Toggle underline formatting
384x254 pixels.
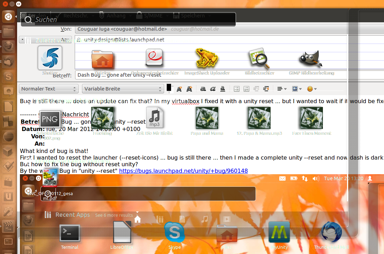coord(222,89)
